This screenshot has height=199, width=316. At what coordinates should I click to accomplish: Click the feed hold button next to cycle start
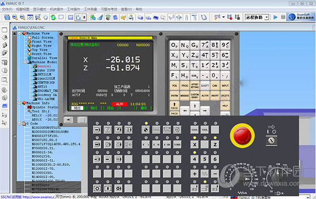coord(108,188)
